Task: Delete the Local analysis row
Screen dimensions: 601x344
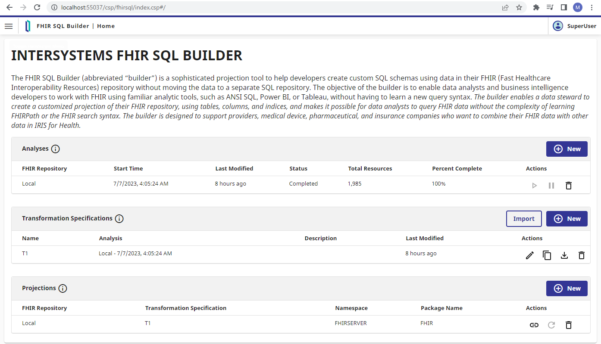Action: [x=568, y=186]
